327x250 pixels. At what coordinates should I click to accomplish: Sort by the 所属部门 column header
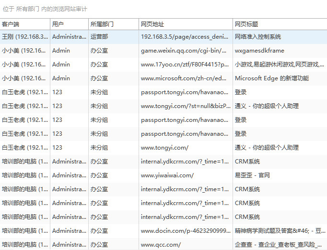point(102,24)
